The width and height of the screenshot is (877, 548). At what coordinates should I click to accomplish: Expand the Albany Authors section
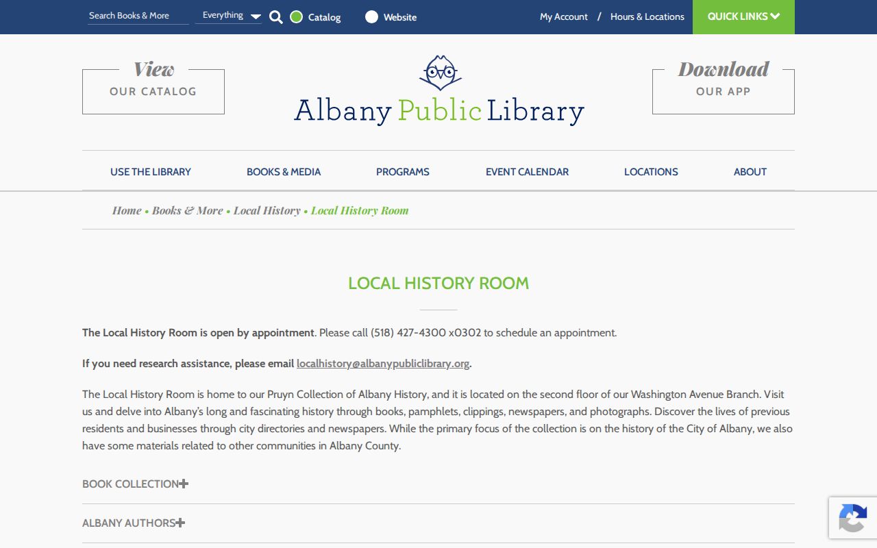134,523
